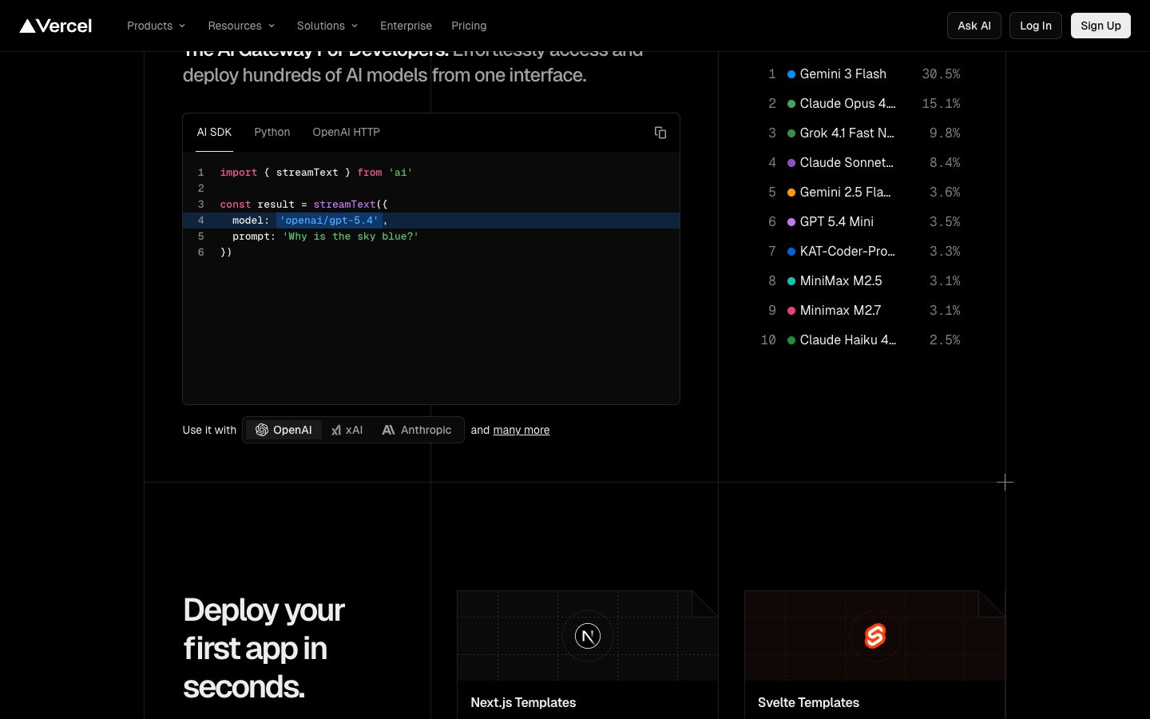Select the OpenAI provider toggle

click(x=284, y=430)
